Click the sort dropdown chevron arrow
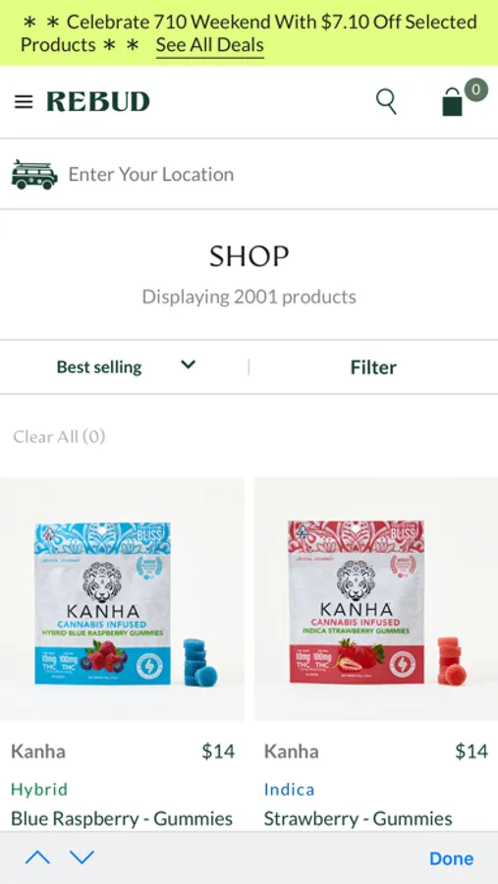This screenshot has height=884, width=498. pyautogui.click(x=188, y=364)
